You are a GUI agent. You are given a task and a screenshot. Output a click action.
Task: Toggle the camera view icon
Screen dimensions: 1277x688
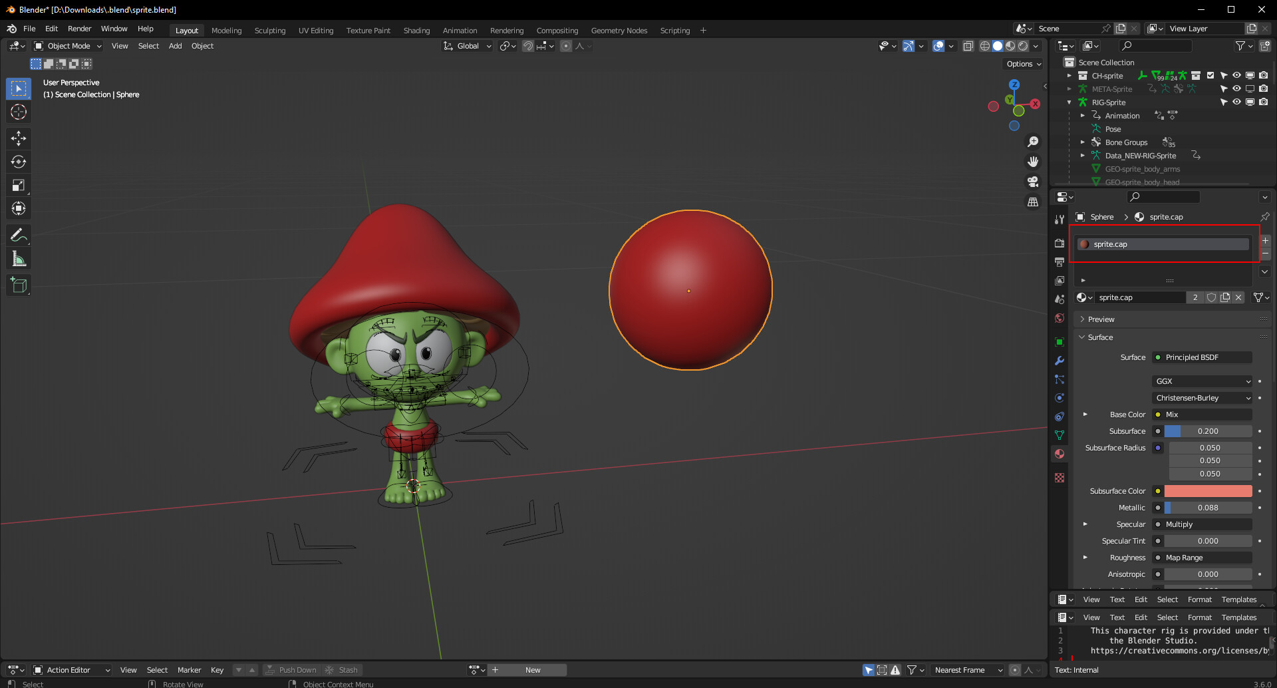tap(1033, 182)
